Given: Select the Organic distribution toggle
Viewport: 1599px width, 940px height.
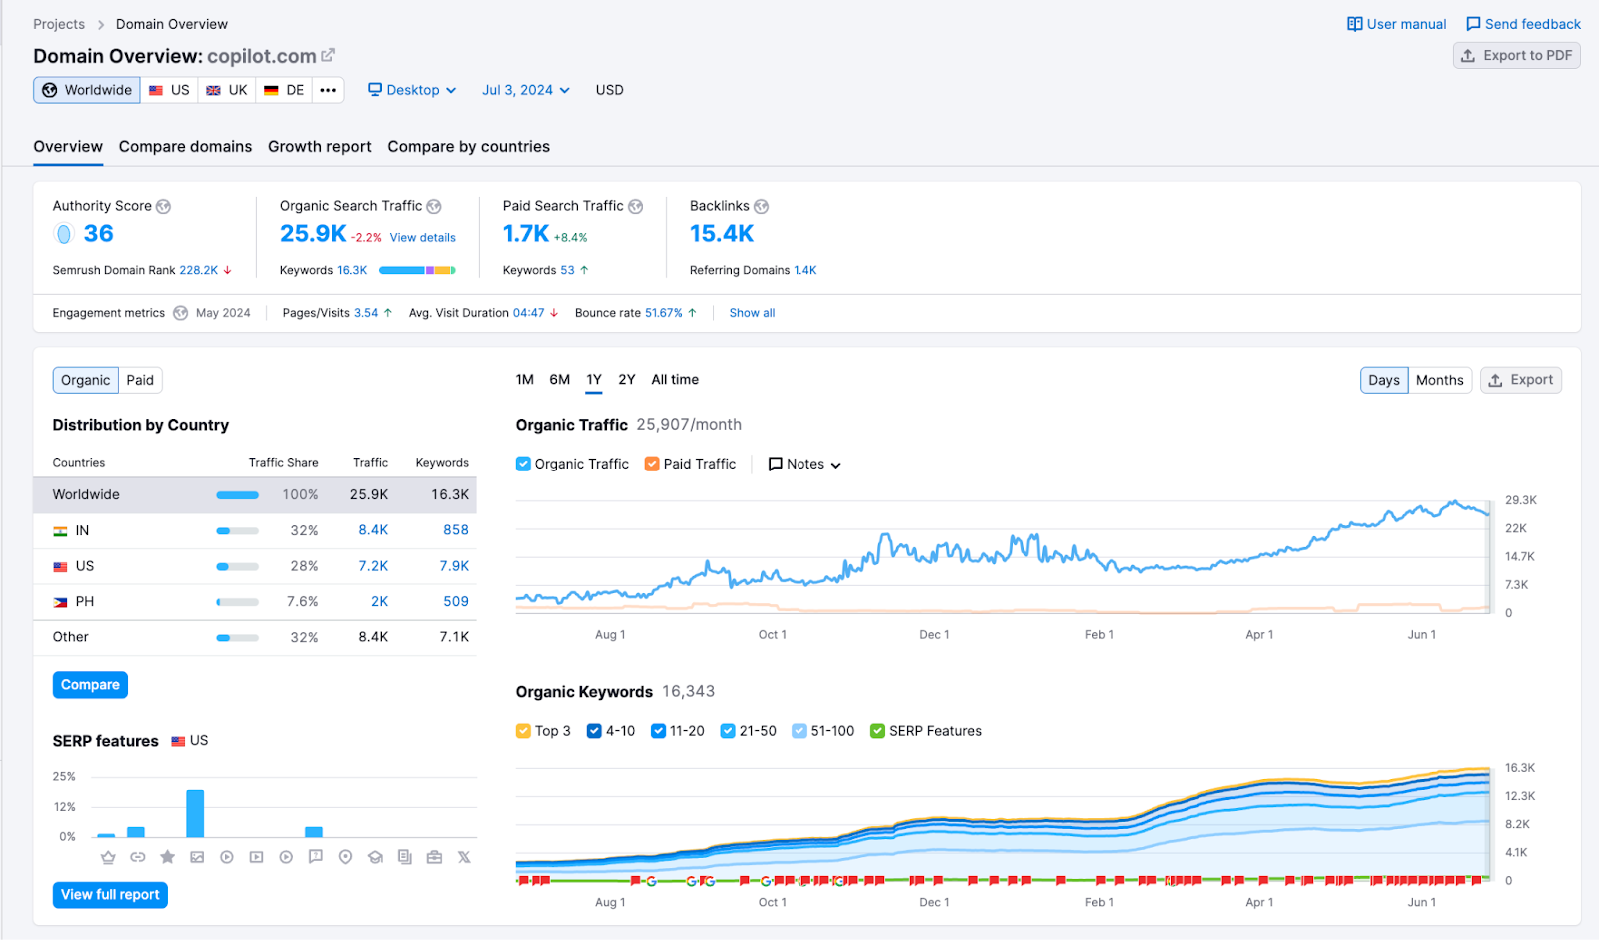Looking at the screenshot, I should [x=86, y=380].
